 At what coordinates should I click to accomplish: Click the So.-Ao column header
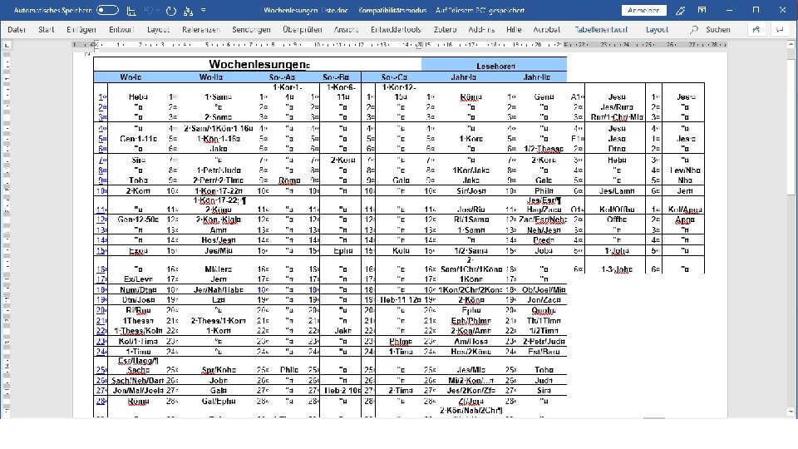(x=283, y=77)
